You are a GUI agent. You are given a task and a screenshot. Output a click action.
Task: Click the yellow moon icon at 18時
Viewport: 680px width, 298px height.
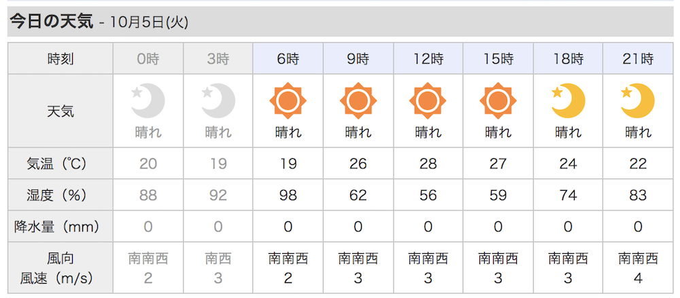point(568,101)
